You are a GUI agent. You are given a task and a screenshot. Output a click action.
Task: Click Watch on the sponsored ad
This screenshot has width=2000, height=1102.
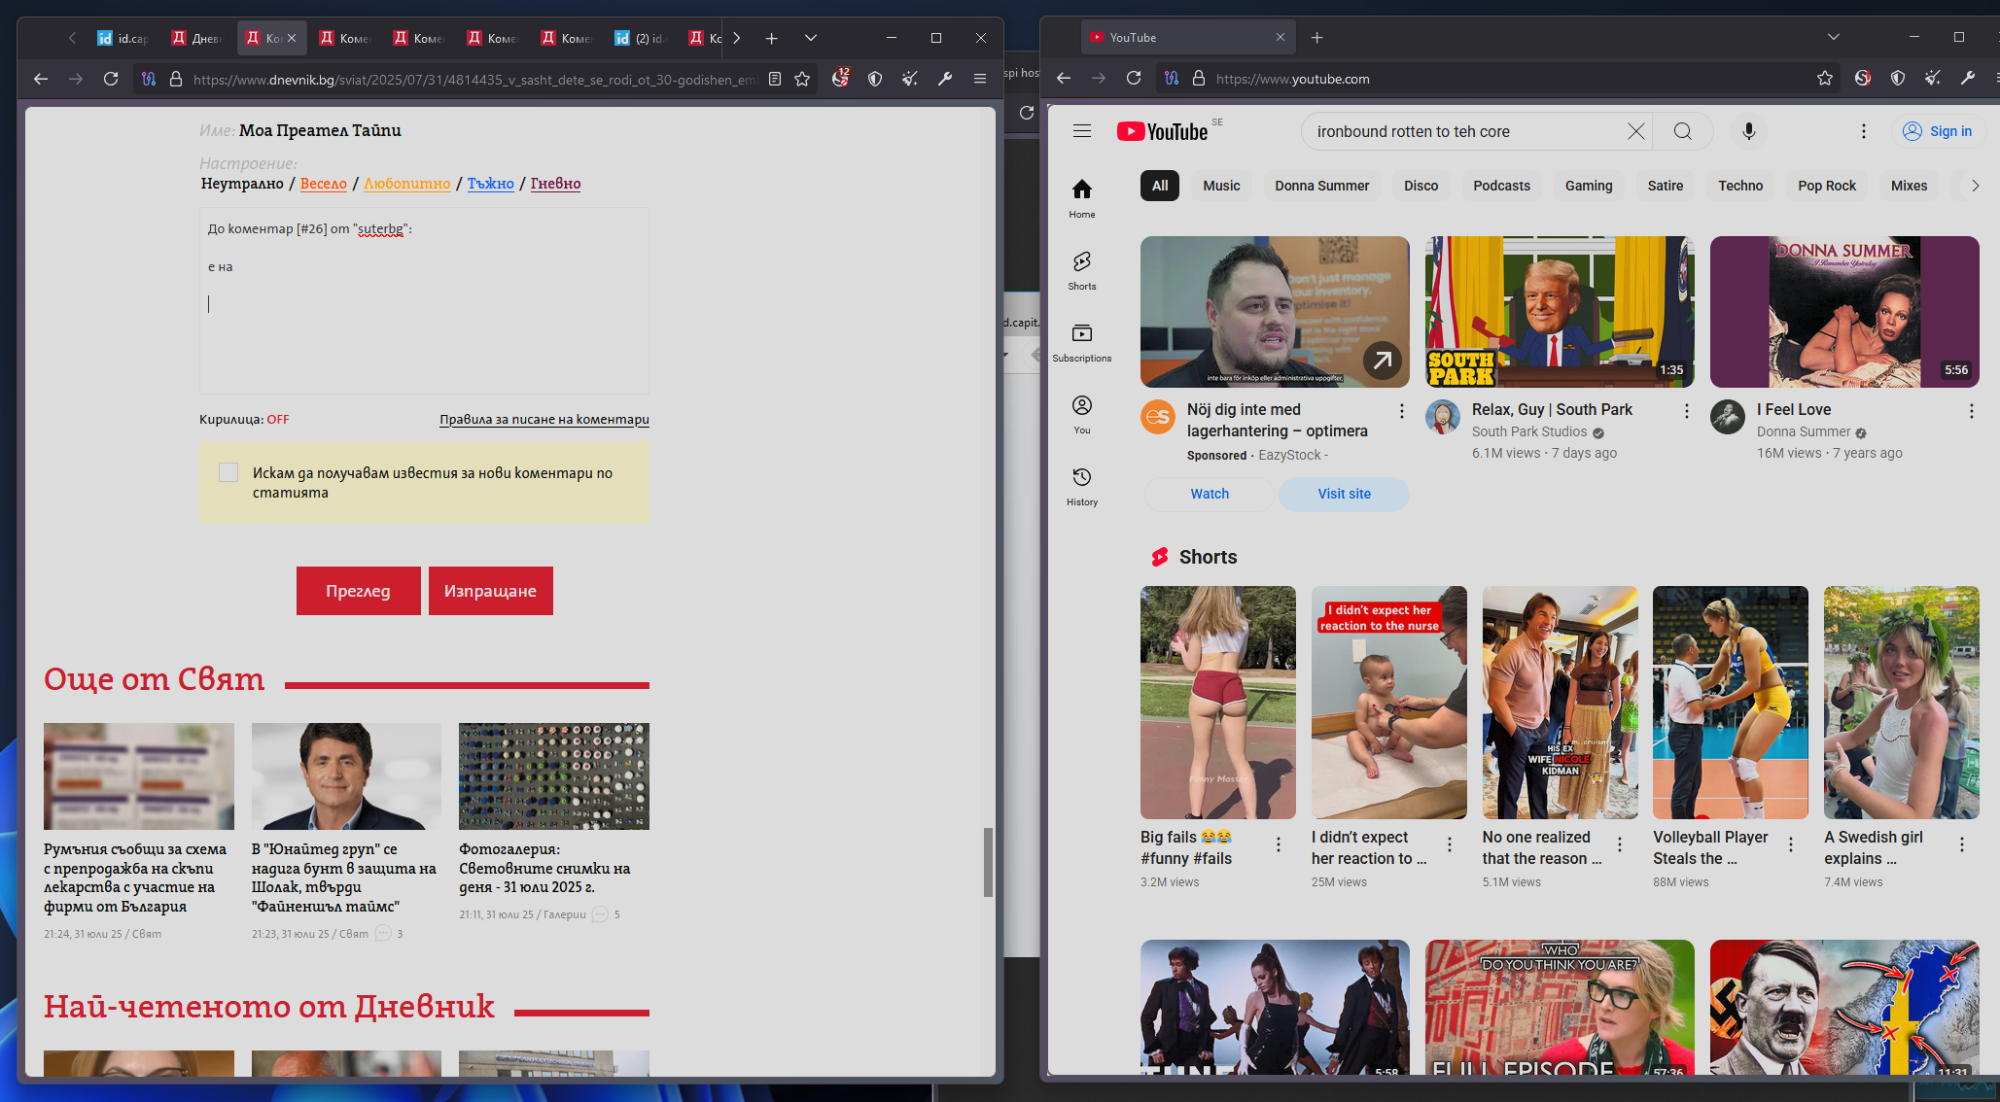coord(1210,494)
